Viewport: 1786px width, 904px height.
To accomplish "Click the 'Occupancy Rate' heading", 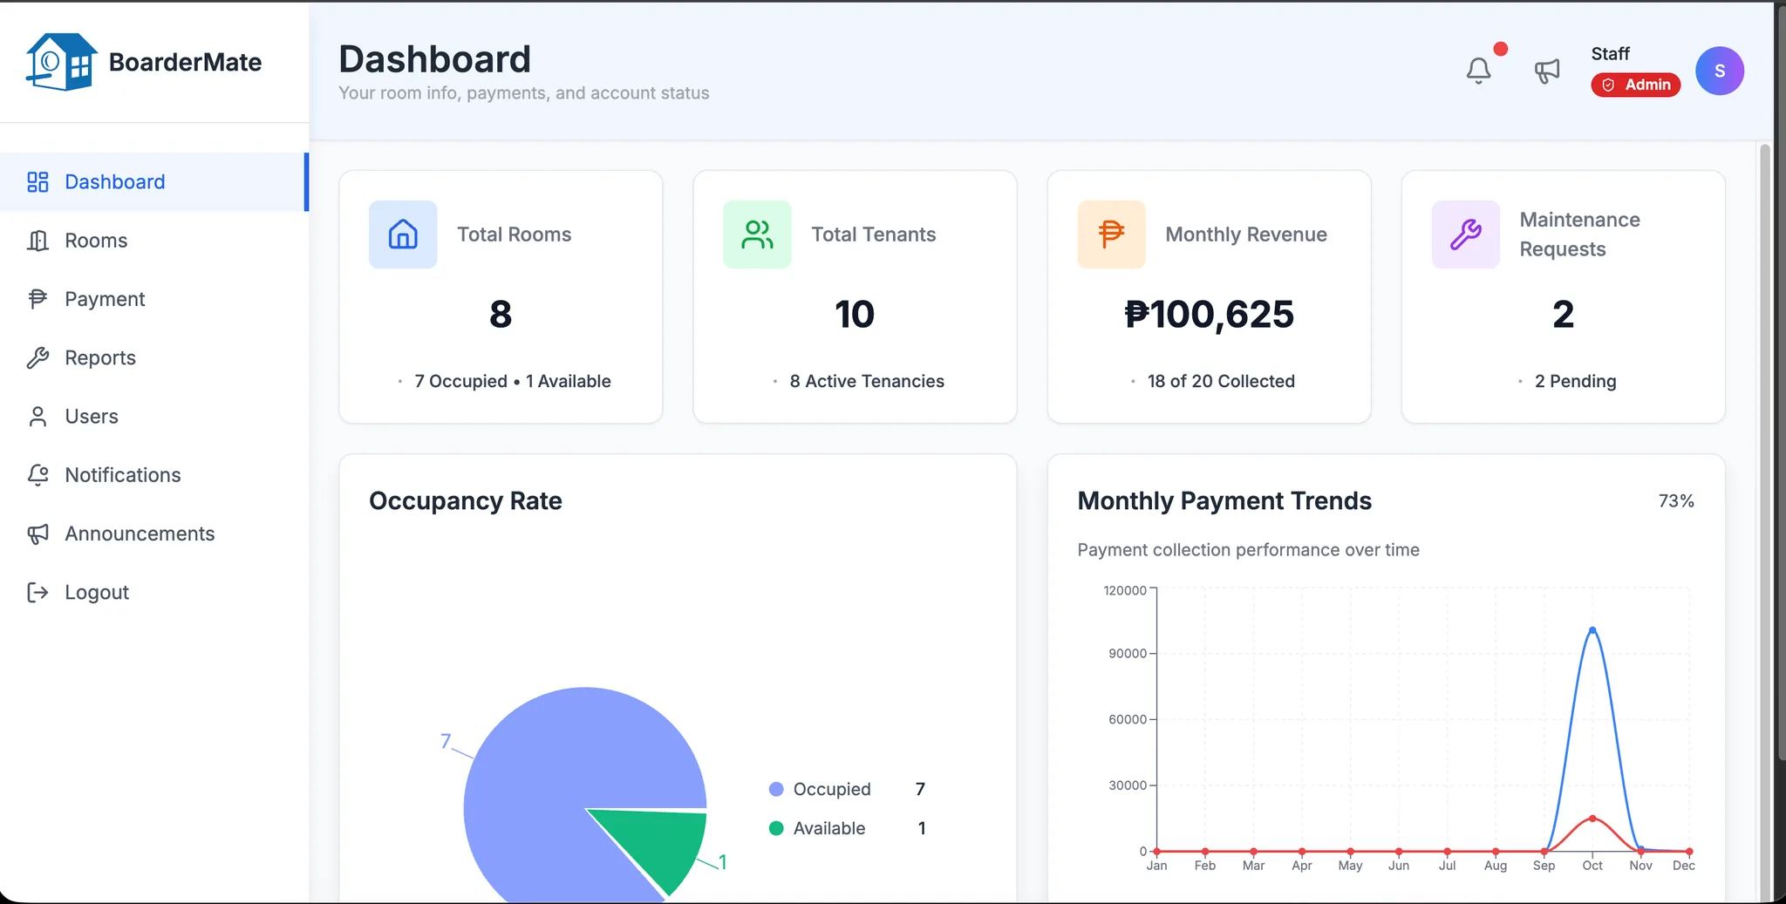I will [466, 501].
